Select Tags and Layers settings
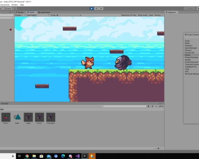Image resolution: width=199 pixels, height=159 pixels. tap(192, 64)
